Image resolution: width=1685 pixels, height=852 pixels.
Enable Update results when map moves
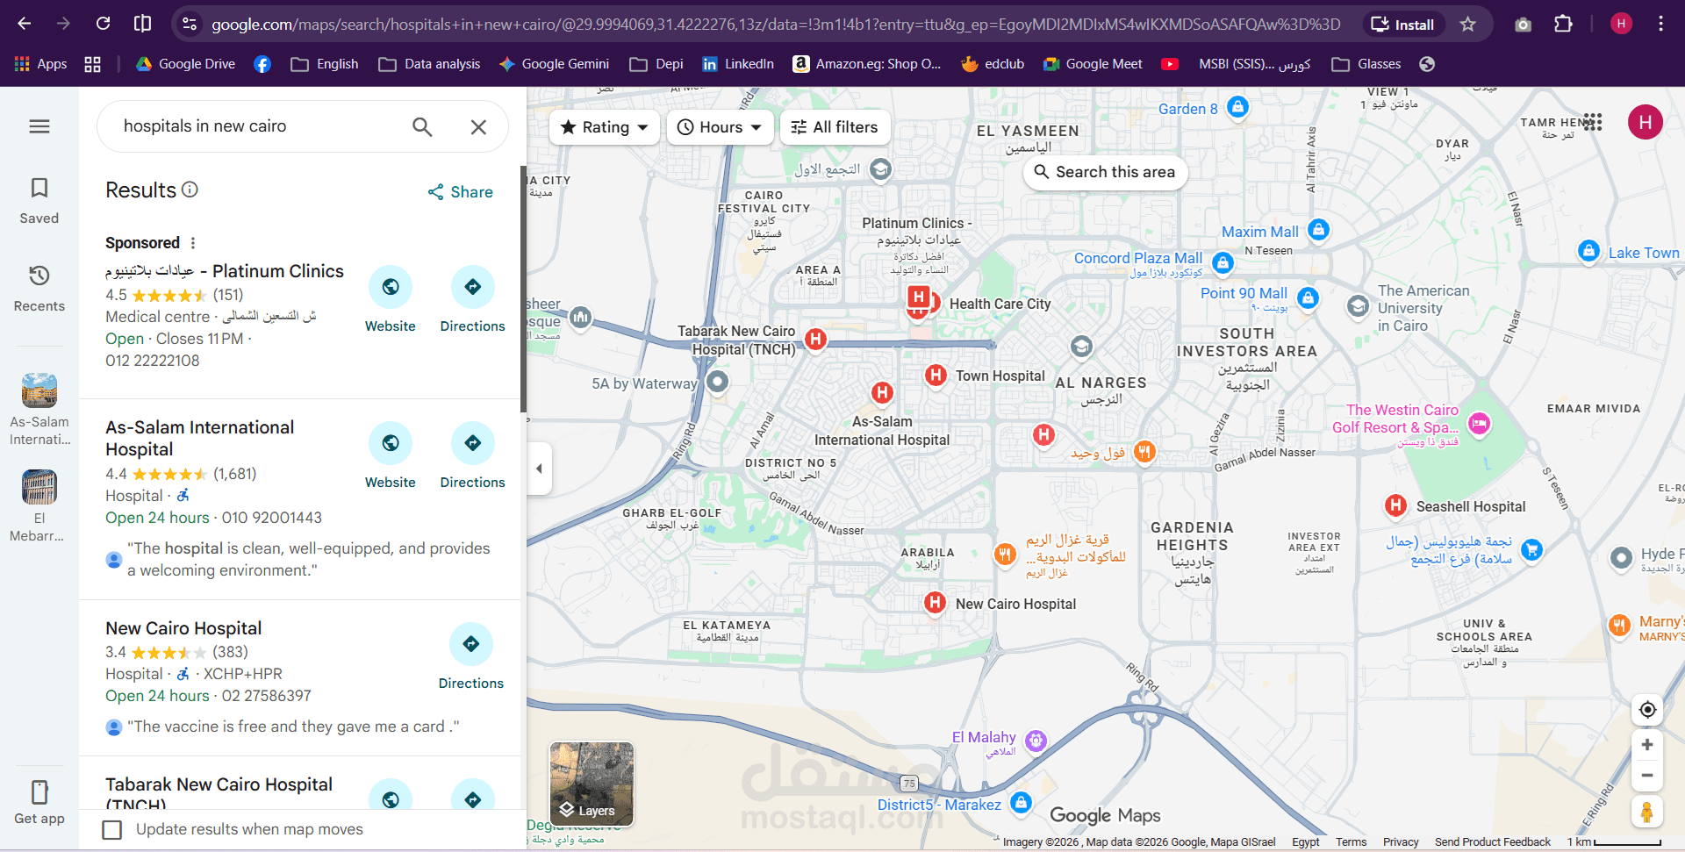click(x=111, y=829)
